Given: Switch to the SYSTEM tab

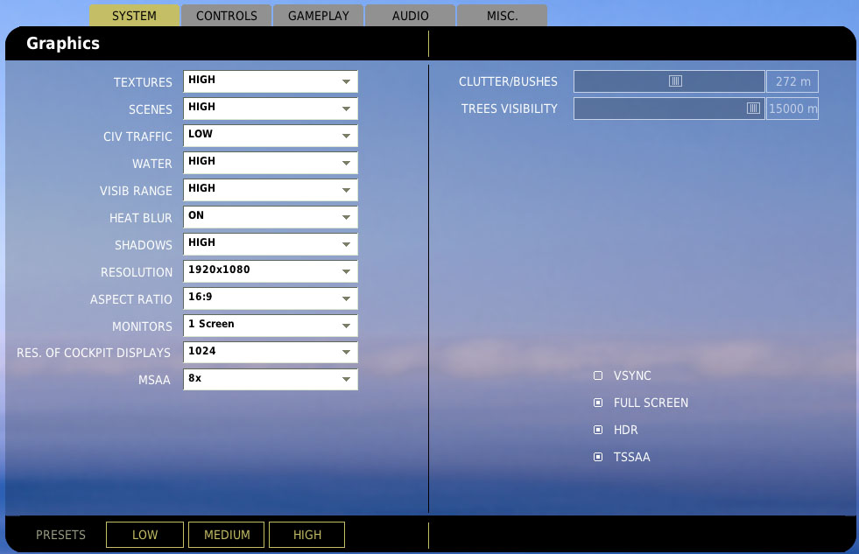Looking at the screenshot, I should pos(134,16).
